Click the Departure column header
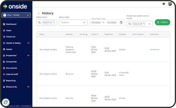Screen dimensions: 176x108 pos(108,34)
